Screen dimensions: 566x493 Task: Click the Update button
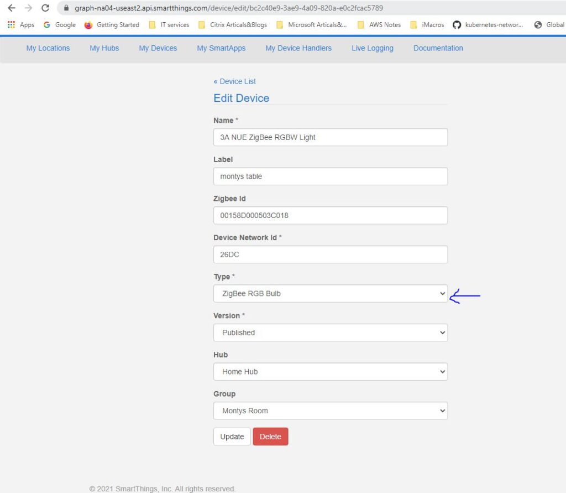click(x=232, y=437)
